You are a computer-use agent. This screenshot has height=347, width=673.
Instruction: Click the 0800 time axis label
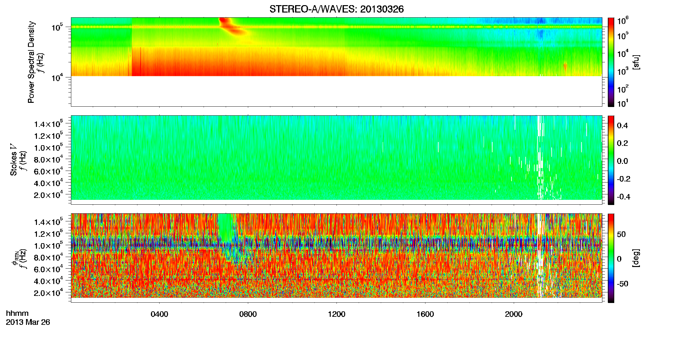point(248,314)
